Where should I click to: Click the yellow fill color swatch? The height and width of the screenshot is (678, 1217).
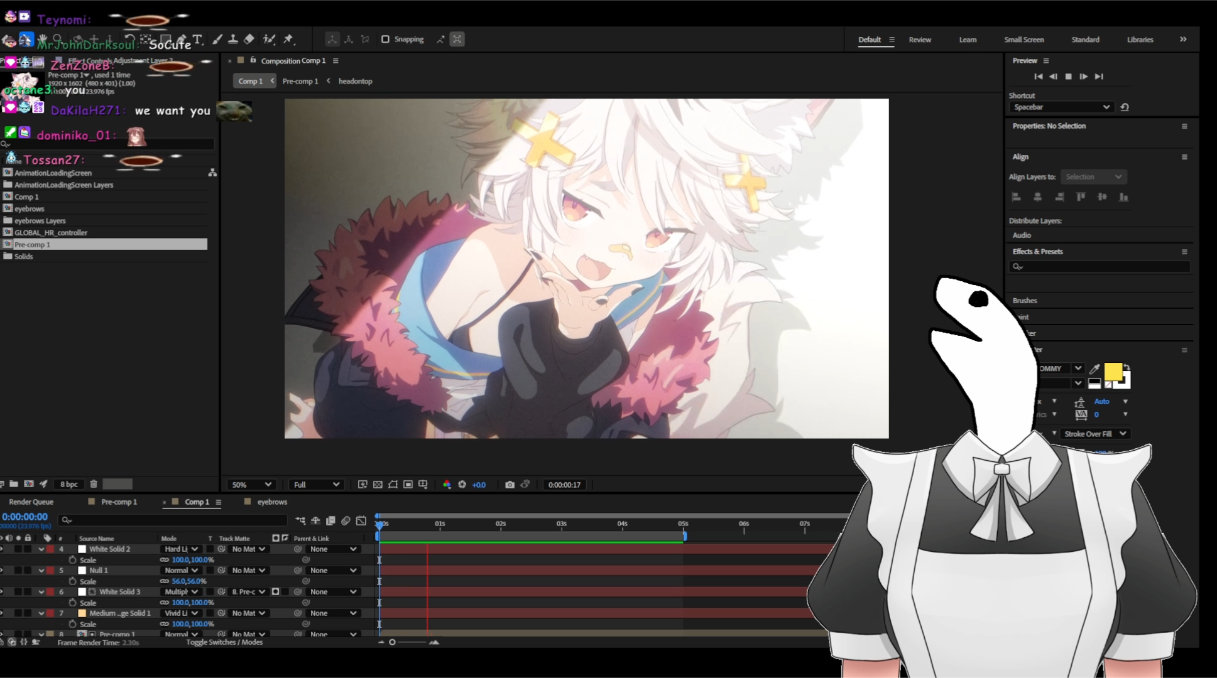pos(1113,372)
